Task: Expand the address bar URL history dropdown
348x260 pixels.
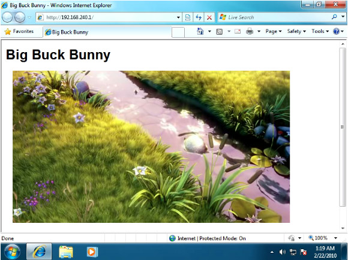Action: click(x=178, y=17)
